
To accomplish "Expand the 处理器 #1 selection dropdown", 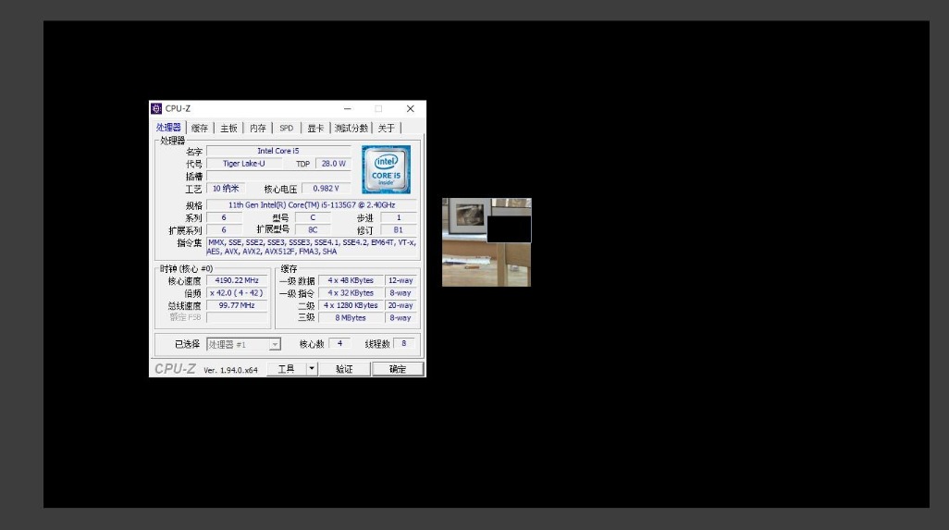I will (x=275, y=344).
